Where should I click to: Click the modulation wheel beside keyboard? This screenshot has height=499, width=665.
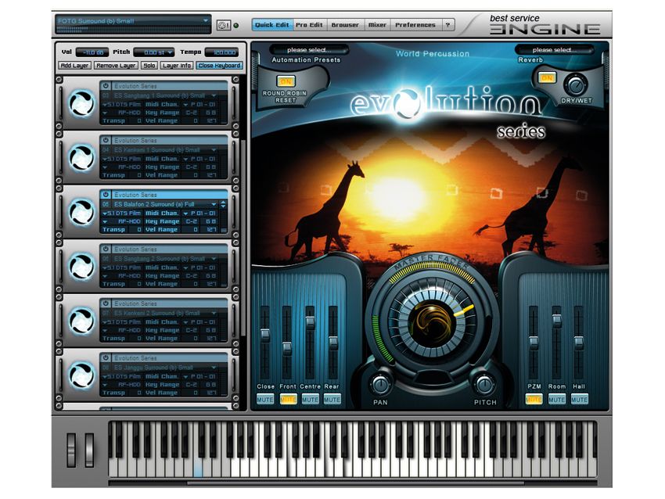click(89, 450)
